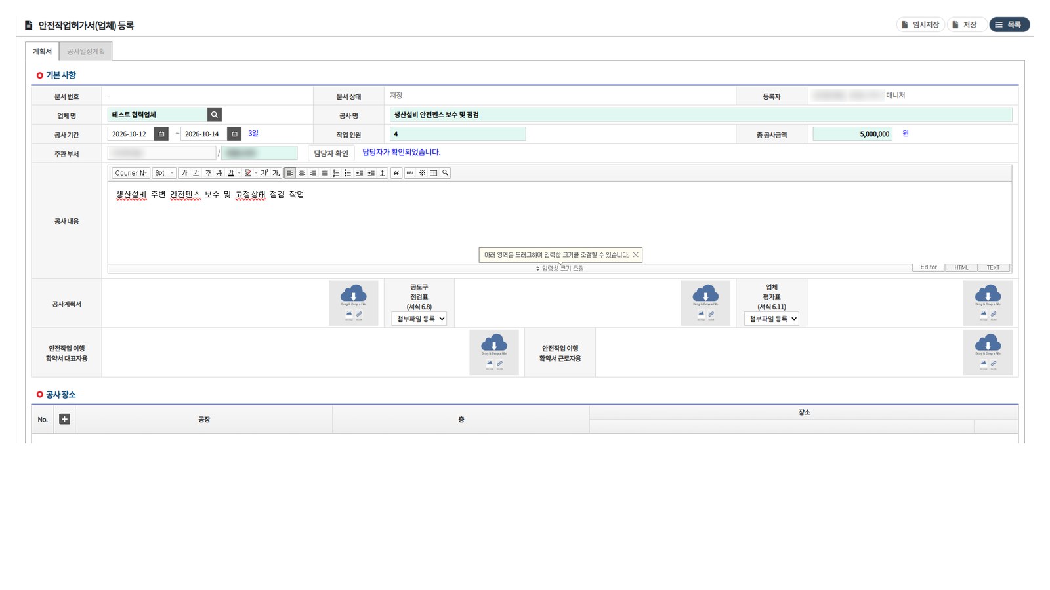This screenshot has height=590, width=1050.
Task: Insert a blockquote in the editor
Action: pos(396,173)
